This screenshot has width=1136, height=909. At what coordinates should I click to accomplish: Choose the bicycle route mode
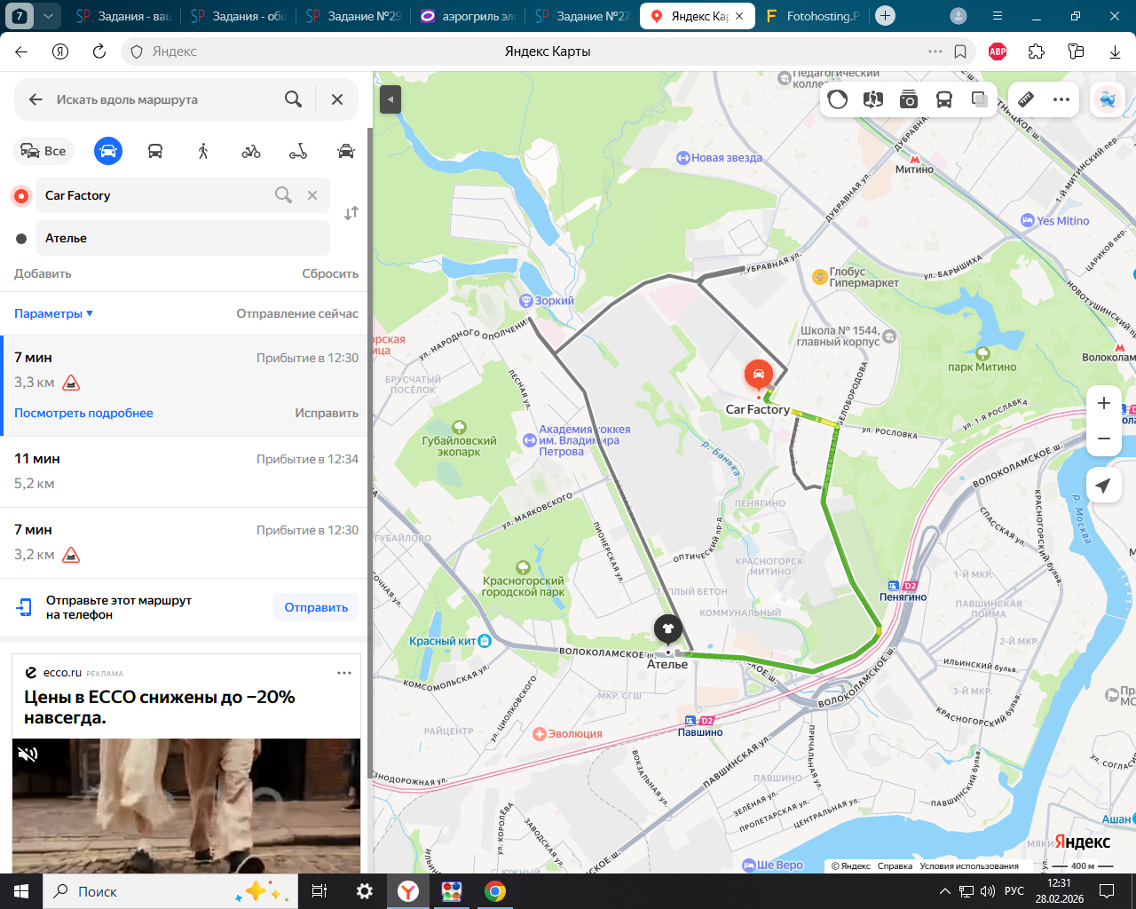coord(251,151)
